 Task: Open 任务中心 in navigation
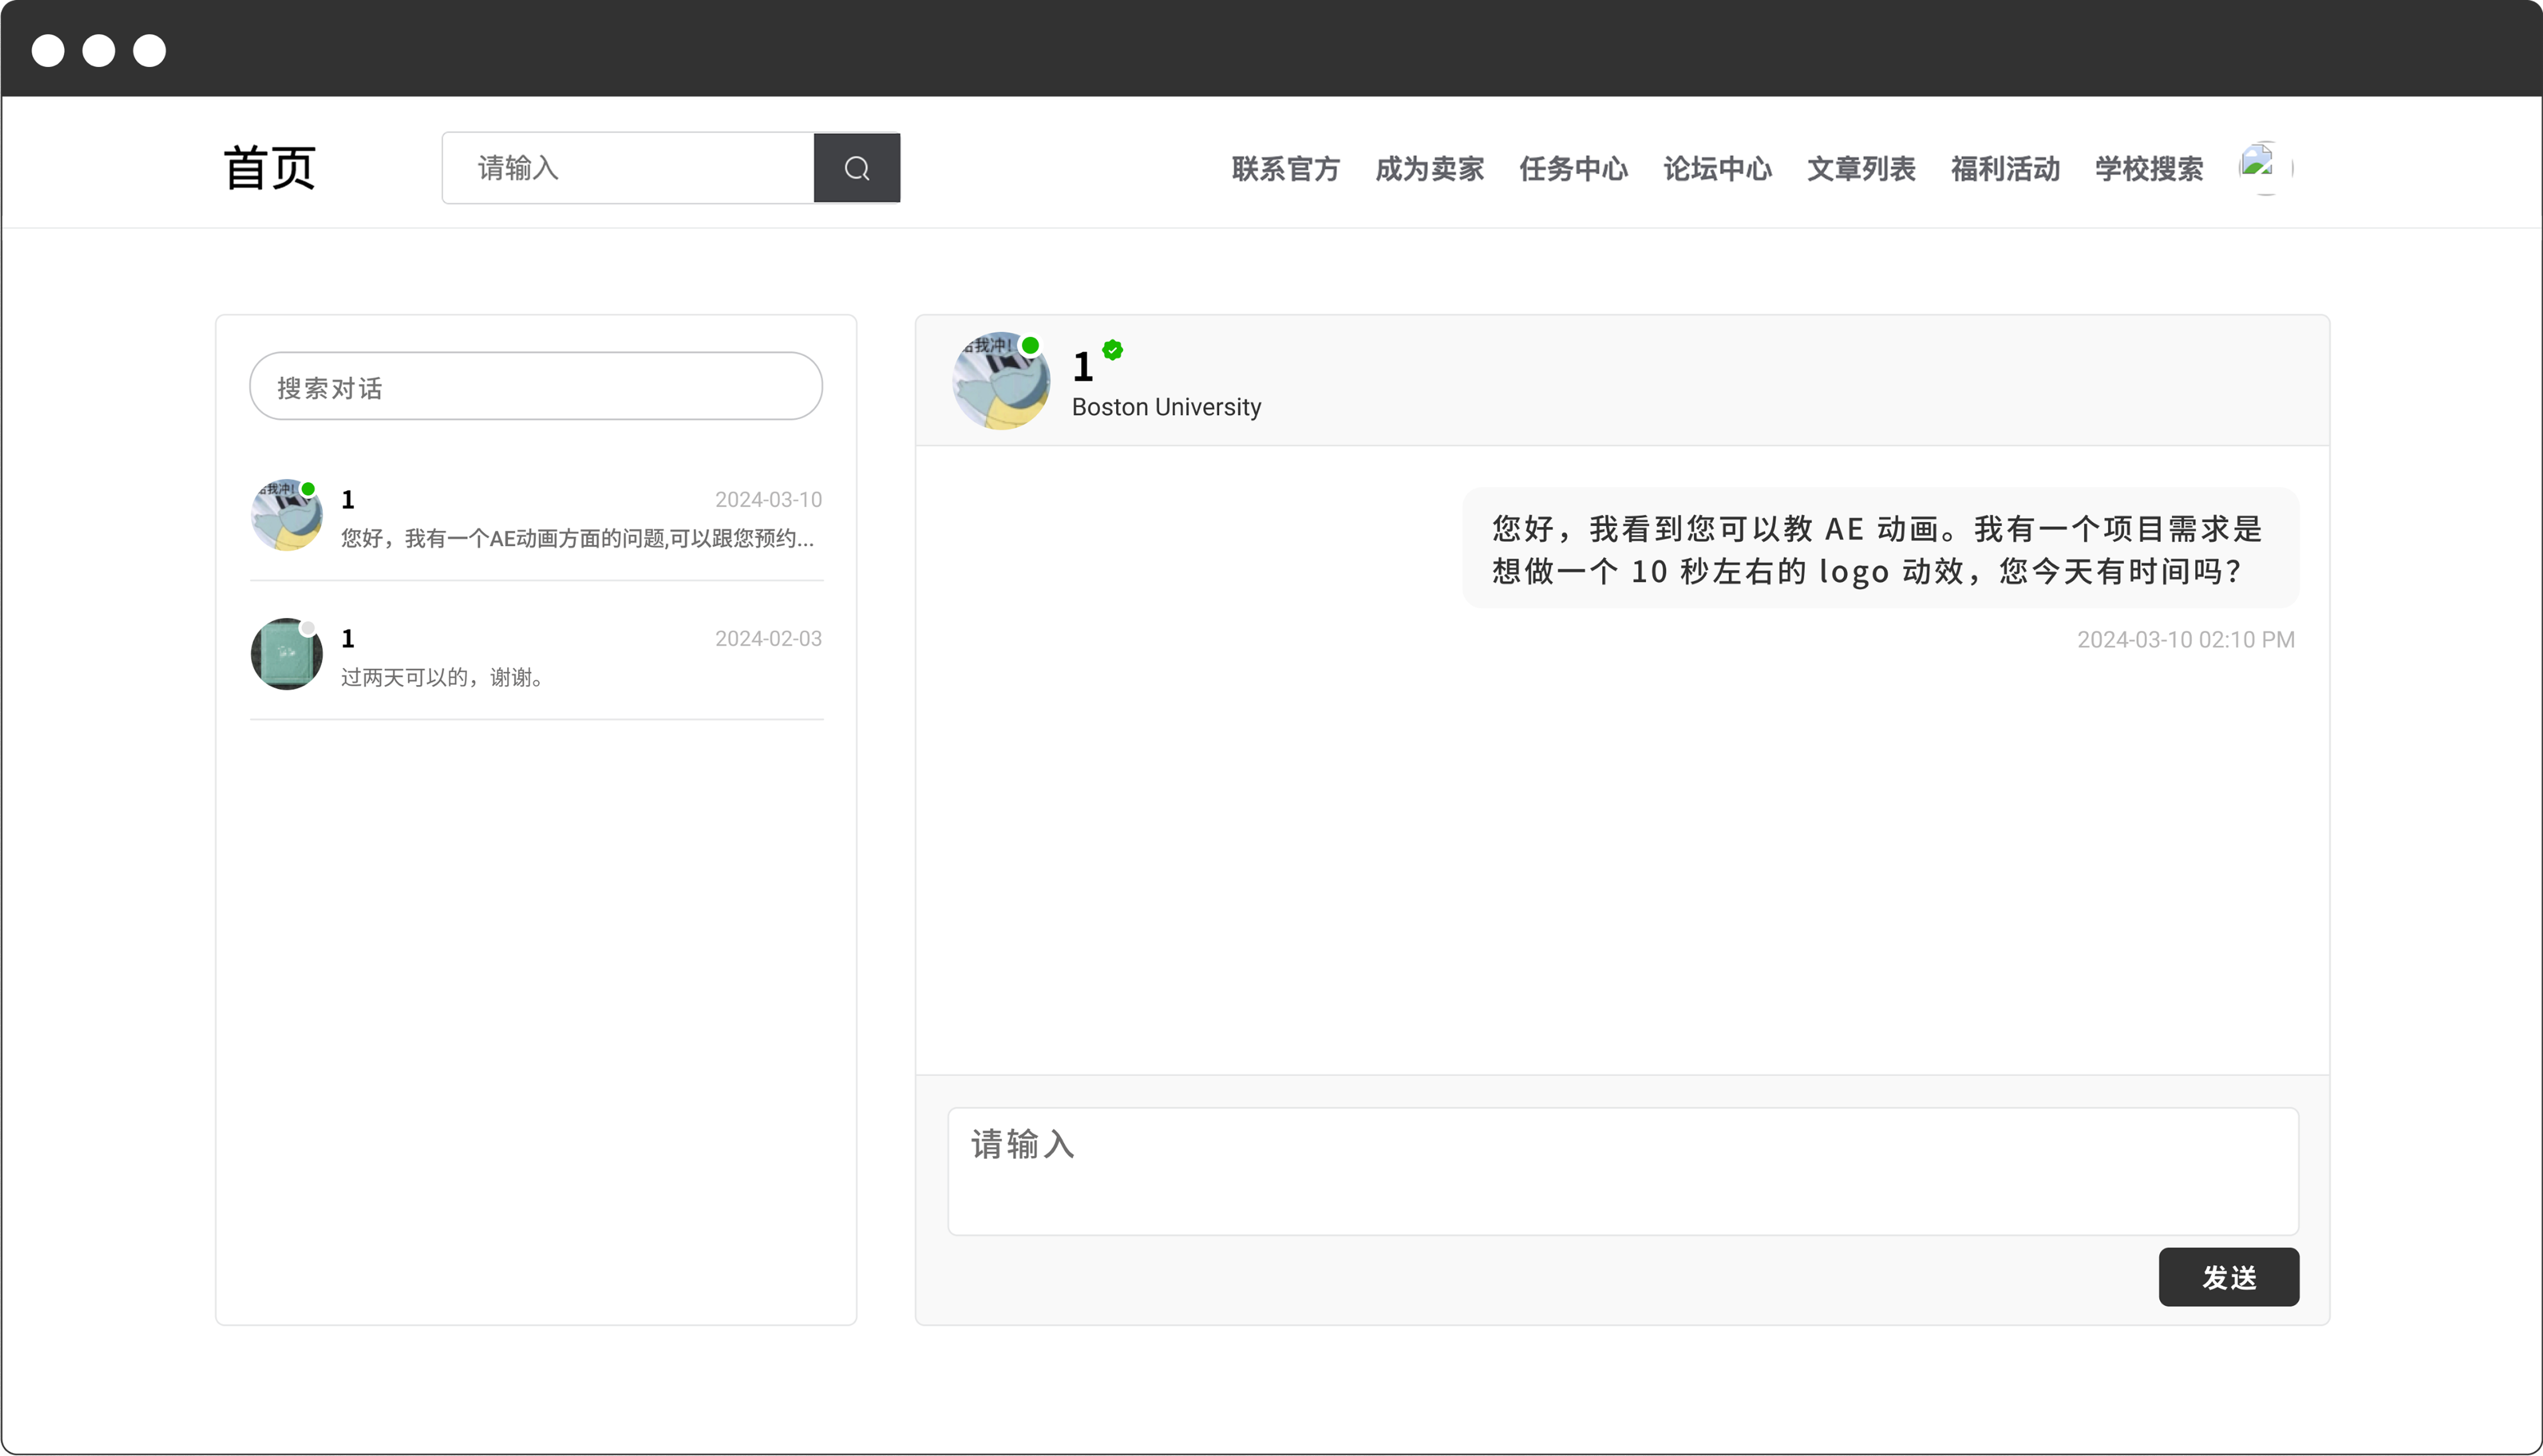pos(1574,169)
